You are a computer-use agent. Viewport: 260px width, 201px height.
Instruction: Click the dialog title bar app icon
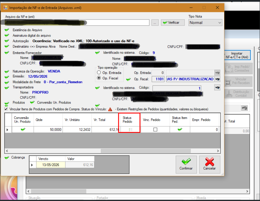click(x=5, y=8)
